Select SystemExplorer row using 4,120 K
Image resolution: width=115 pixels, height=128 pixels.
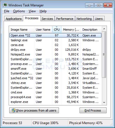pyautogui.click(x=55, y=73)
